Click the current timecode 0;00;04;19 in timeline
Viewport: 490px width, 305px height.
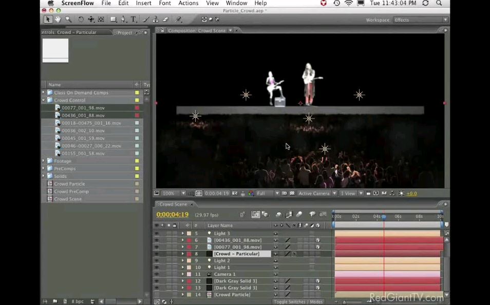pos(173,215)
